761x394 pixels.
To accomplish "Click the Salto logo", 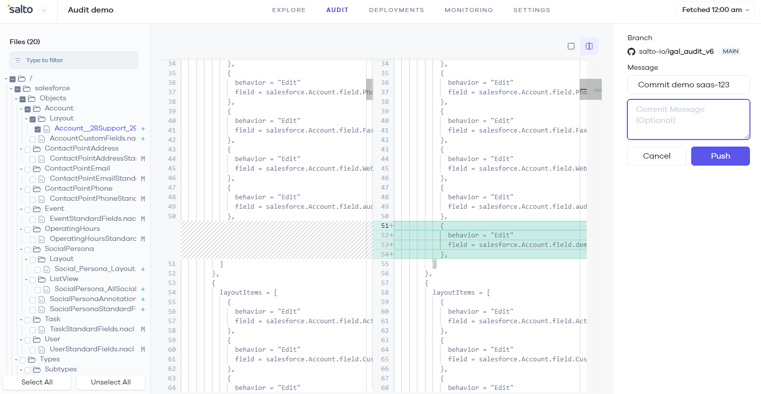I will coord(20,10).
